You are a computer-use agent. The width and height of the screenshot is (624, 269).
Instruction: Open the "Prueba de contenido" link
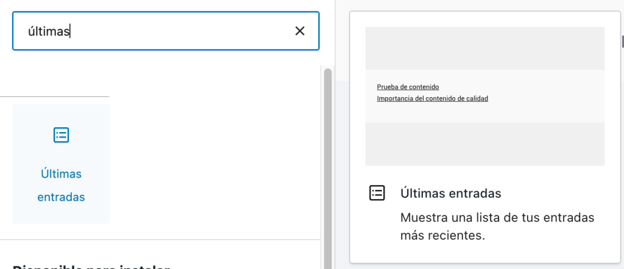[x=408, y=87]
